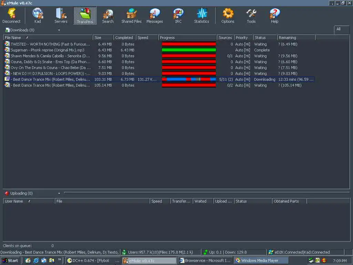Click the red TWISTED progress bar
This screenshot has width=353, height=265.
[x=189, y=44]
